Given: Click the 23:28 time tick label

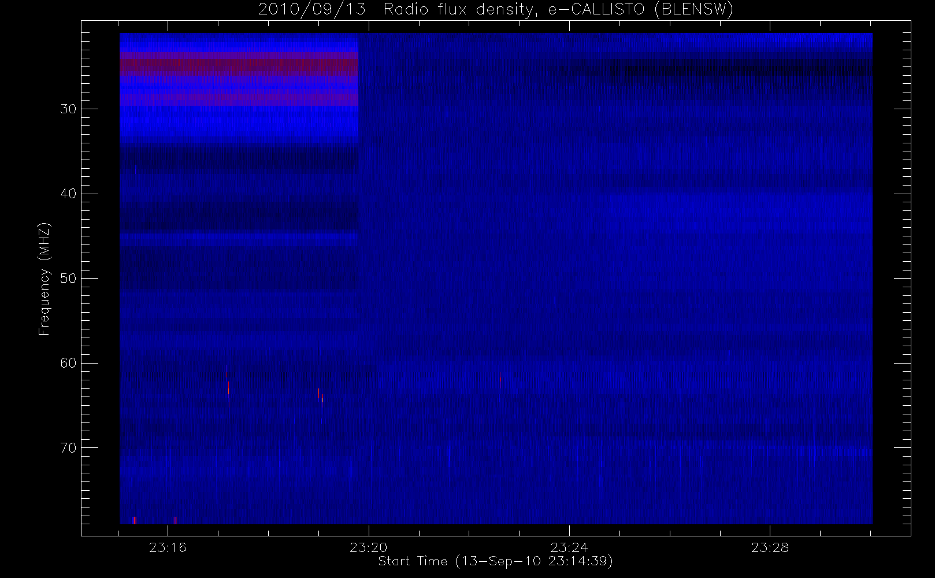Looking at the screenshot, I should tap(770, 547).
